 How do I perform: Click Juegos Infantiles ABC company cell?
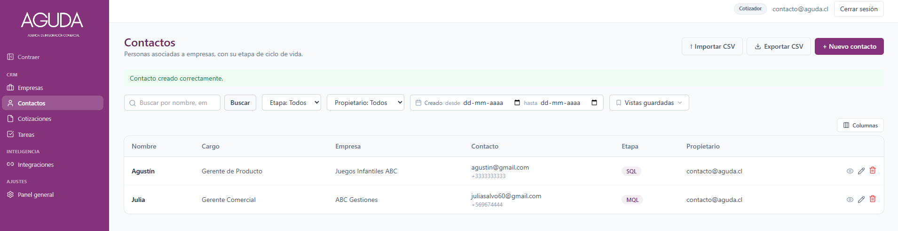click(366, 171)
